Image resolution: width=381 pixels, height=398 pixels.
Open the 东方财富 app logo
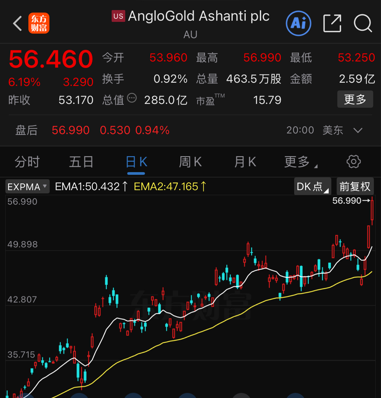coord(39,23)
